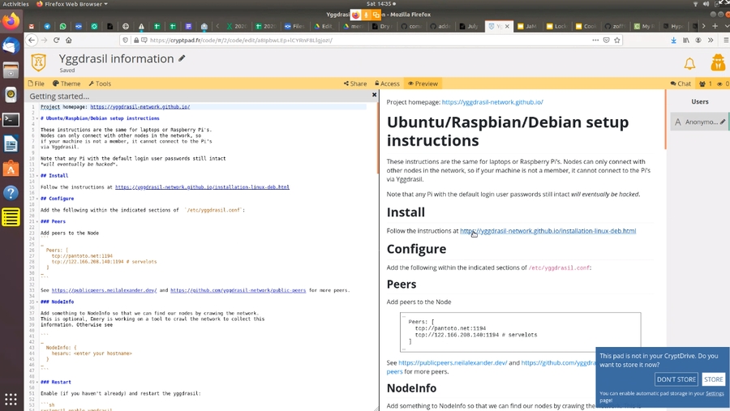
Task: Close the Getting started help bar
Action: pos(374,95)
